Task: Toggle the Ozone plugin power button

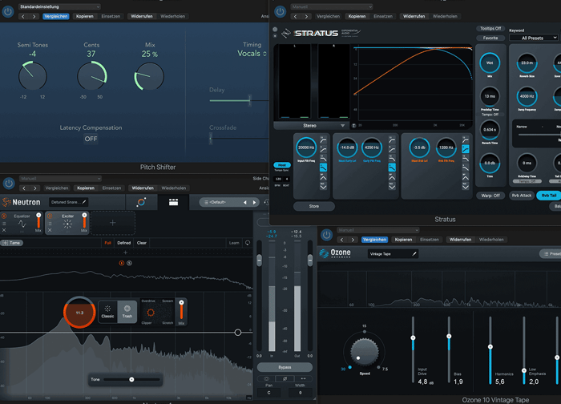Action: point(326,235)
